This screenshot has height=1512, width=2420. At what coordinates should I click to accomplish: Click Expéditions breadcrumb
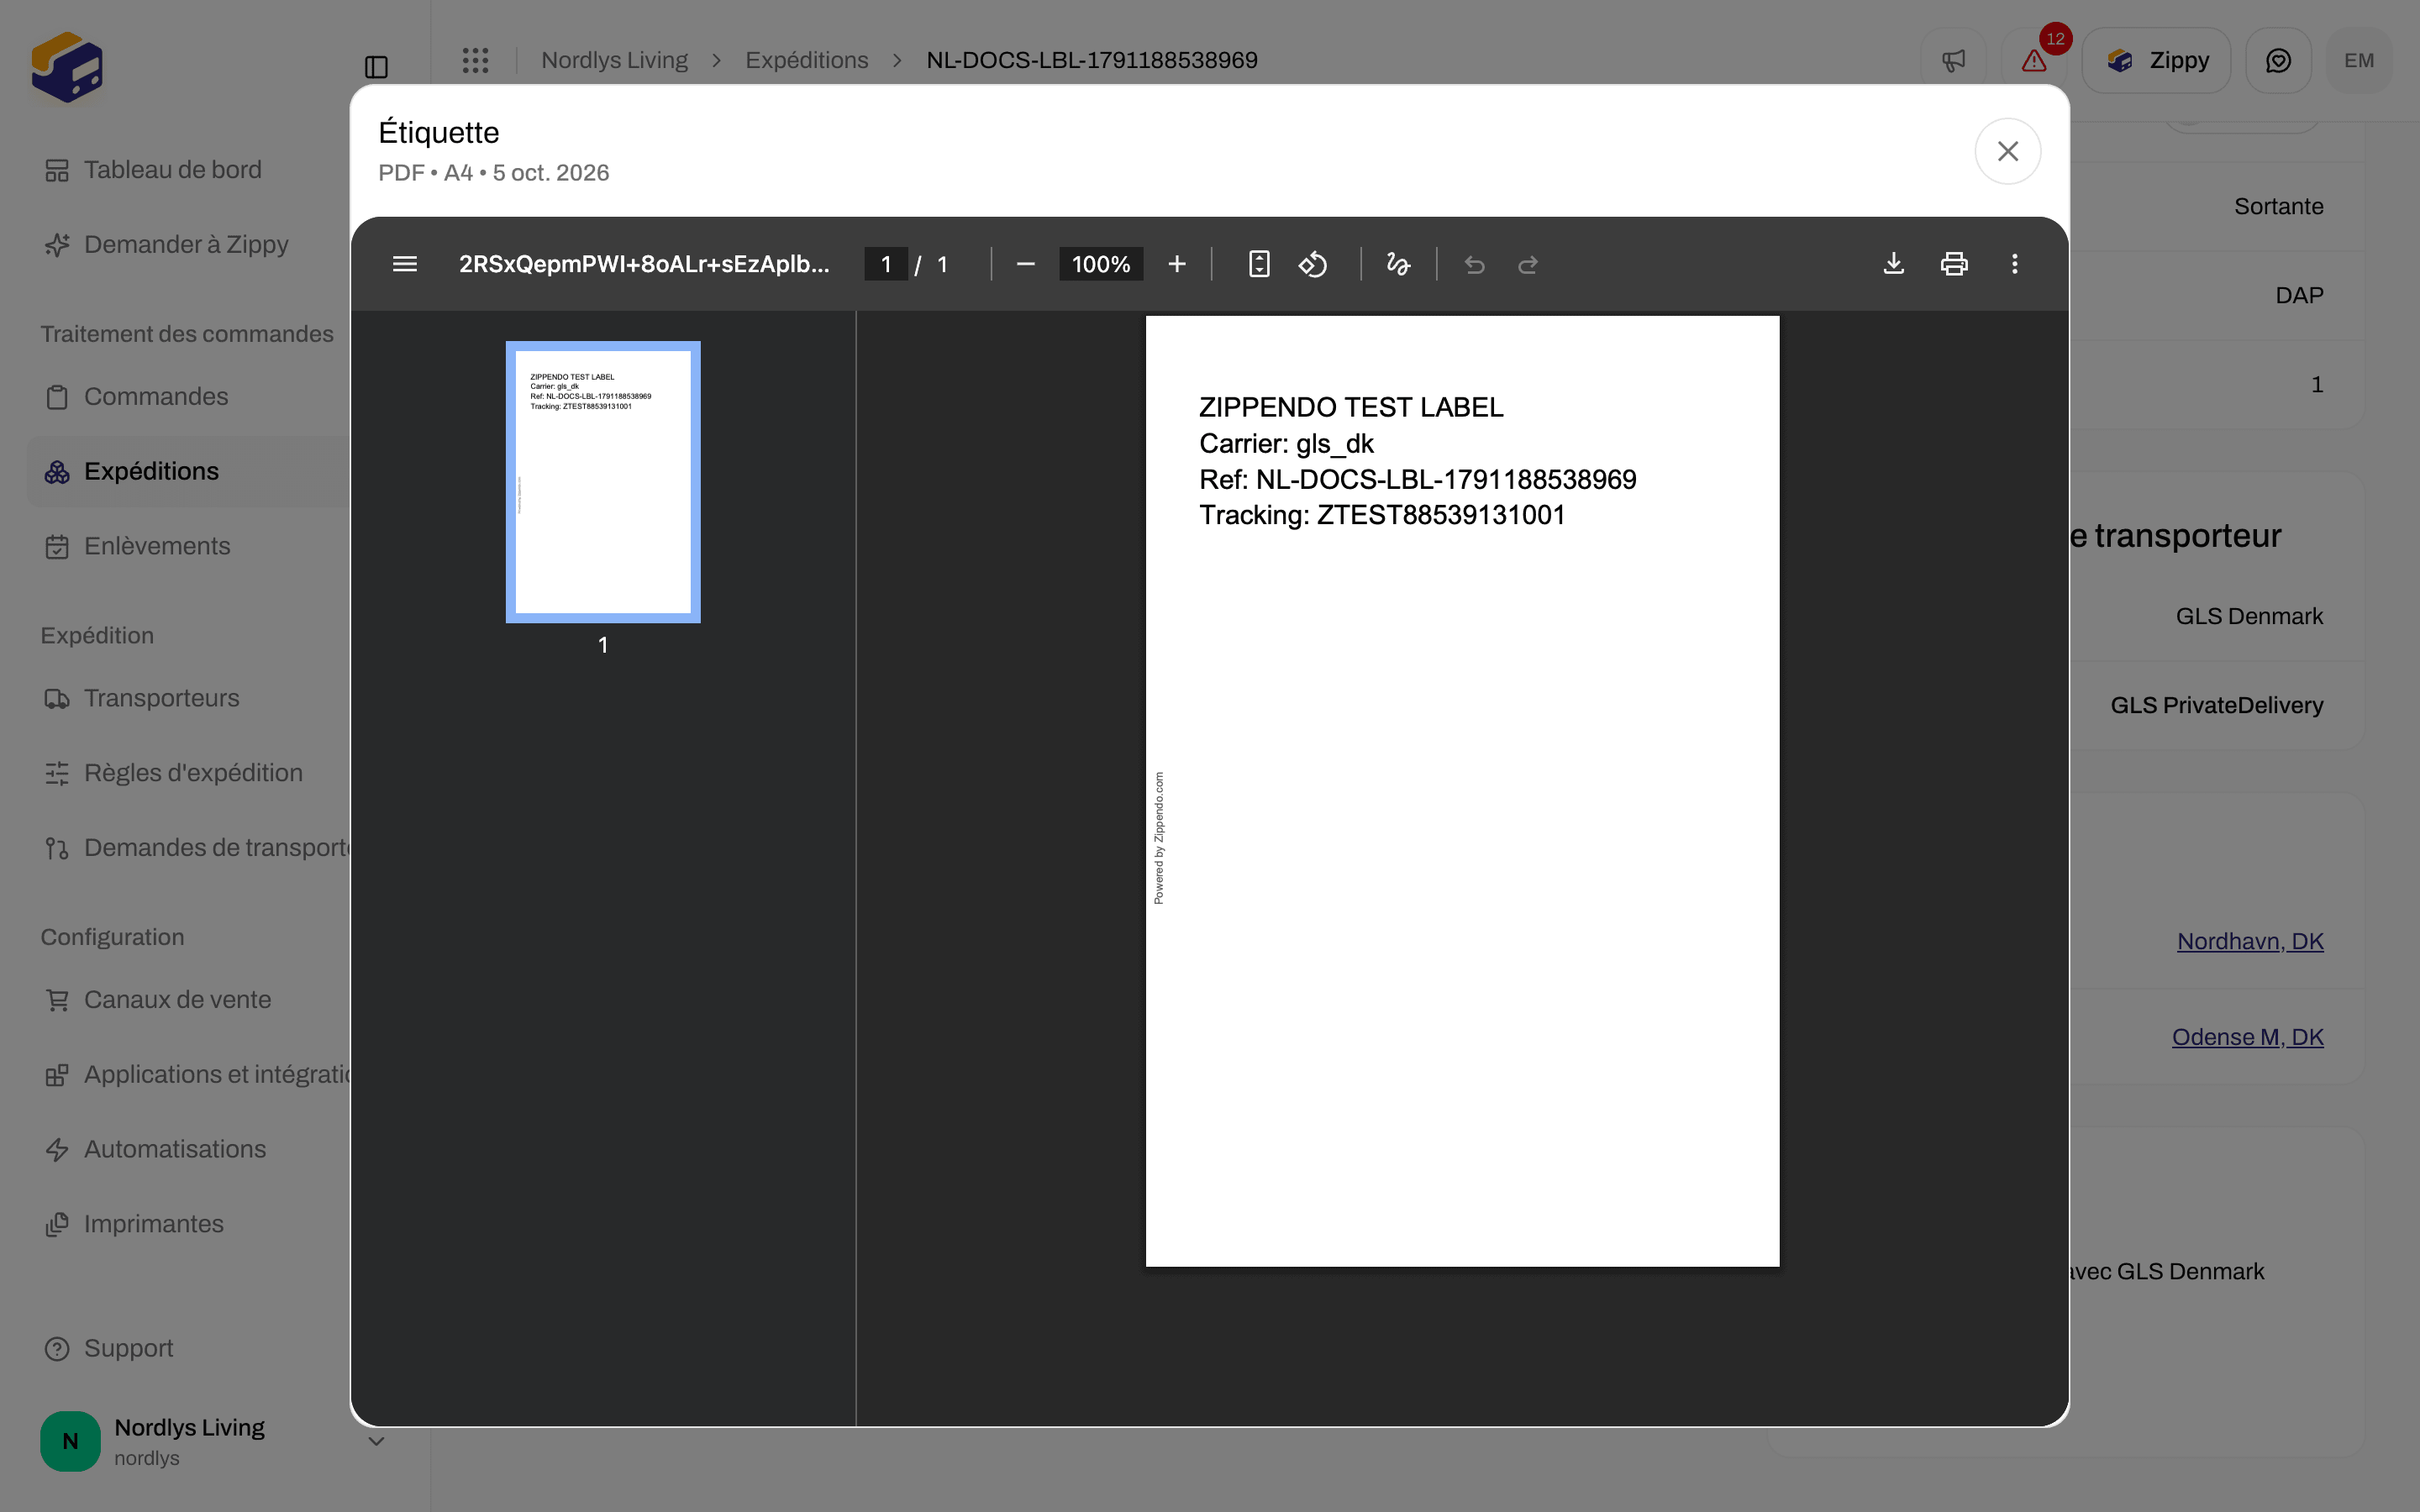point(807,60)
